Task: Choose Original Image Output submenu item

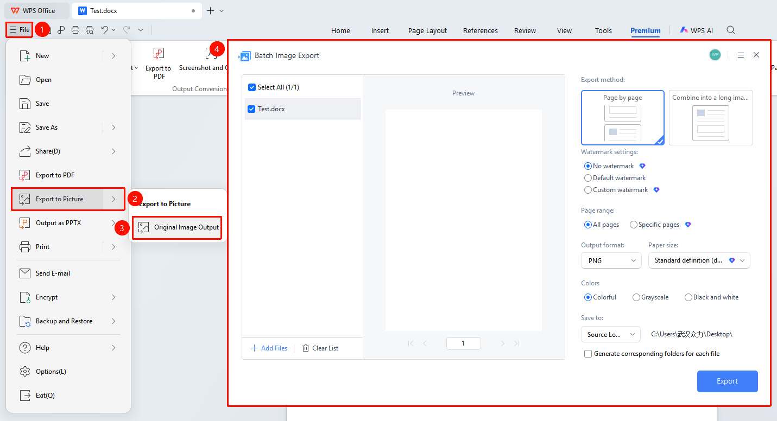Action: click(x=178, y=227)
